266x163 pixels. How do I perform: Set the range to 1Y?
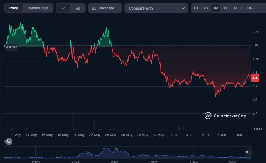pyautogui.click(x=225, y=8)
